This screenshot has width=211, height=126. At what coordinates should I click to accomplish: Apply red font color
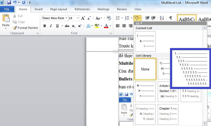[106, 26]
